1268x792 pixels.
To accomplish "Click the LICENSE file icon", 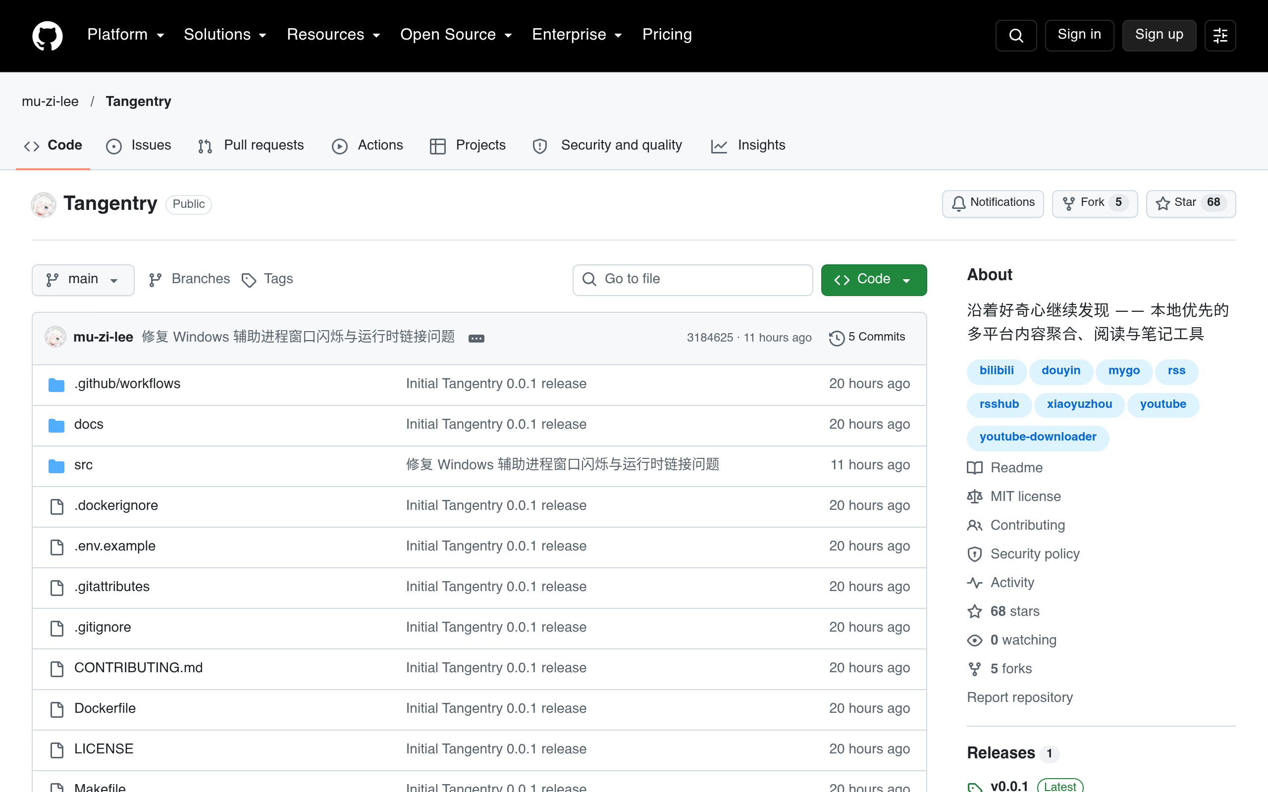I will [56, 749].
